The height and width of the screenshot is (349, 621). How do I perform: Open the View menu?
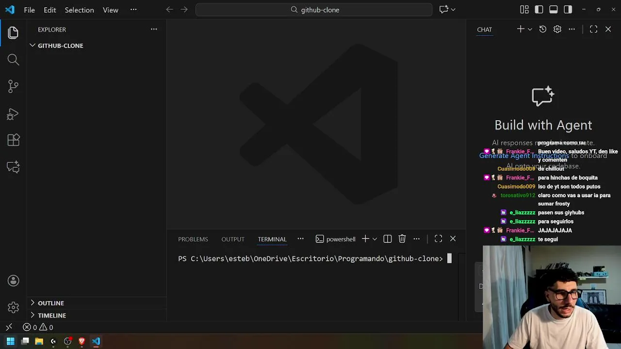tap(111, 10)
